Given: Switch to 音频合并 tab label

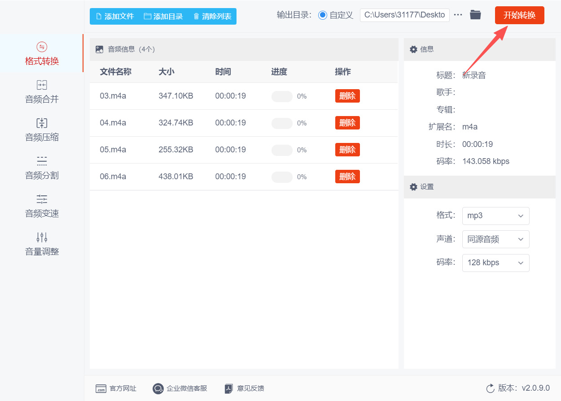Looking at the screenshot, I should 42,99.
